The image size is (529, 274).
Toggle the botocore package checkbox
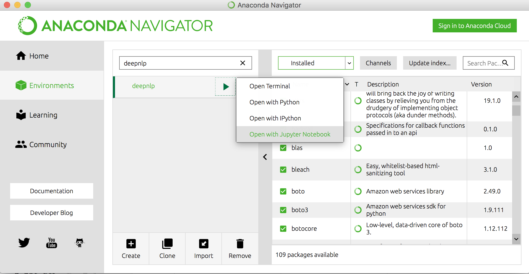[283, 229]
